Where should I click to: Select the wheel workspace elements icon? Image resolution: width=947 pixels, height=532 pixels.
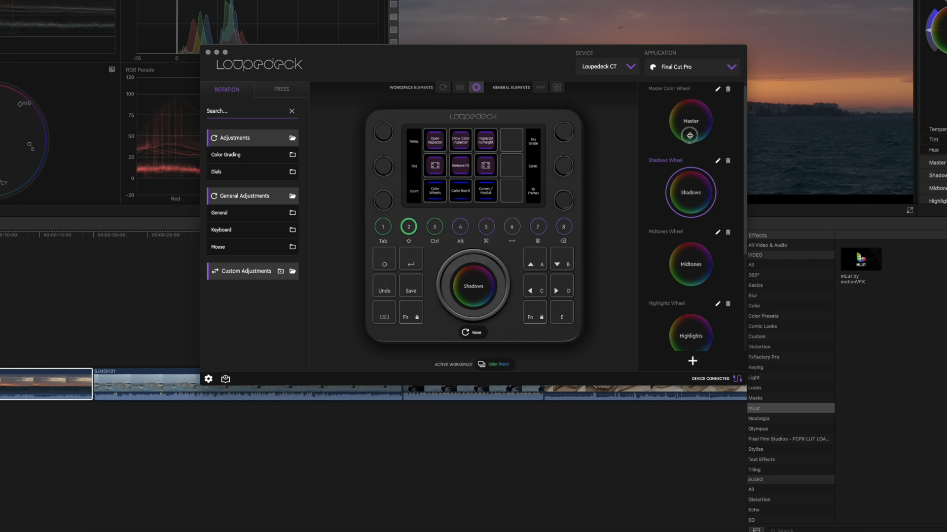click(x=476, y=87)
